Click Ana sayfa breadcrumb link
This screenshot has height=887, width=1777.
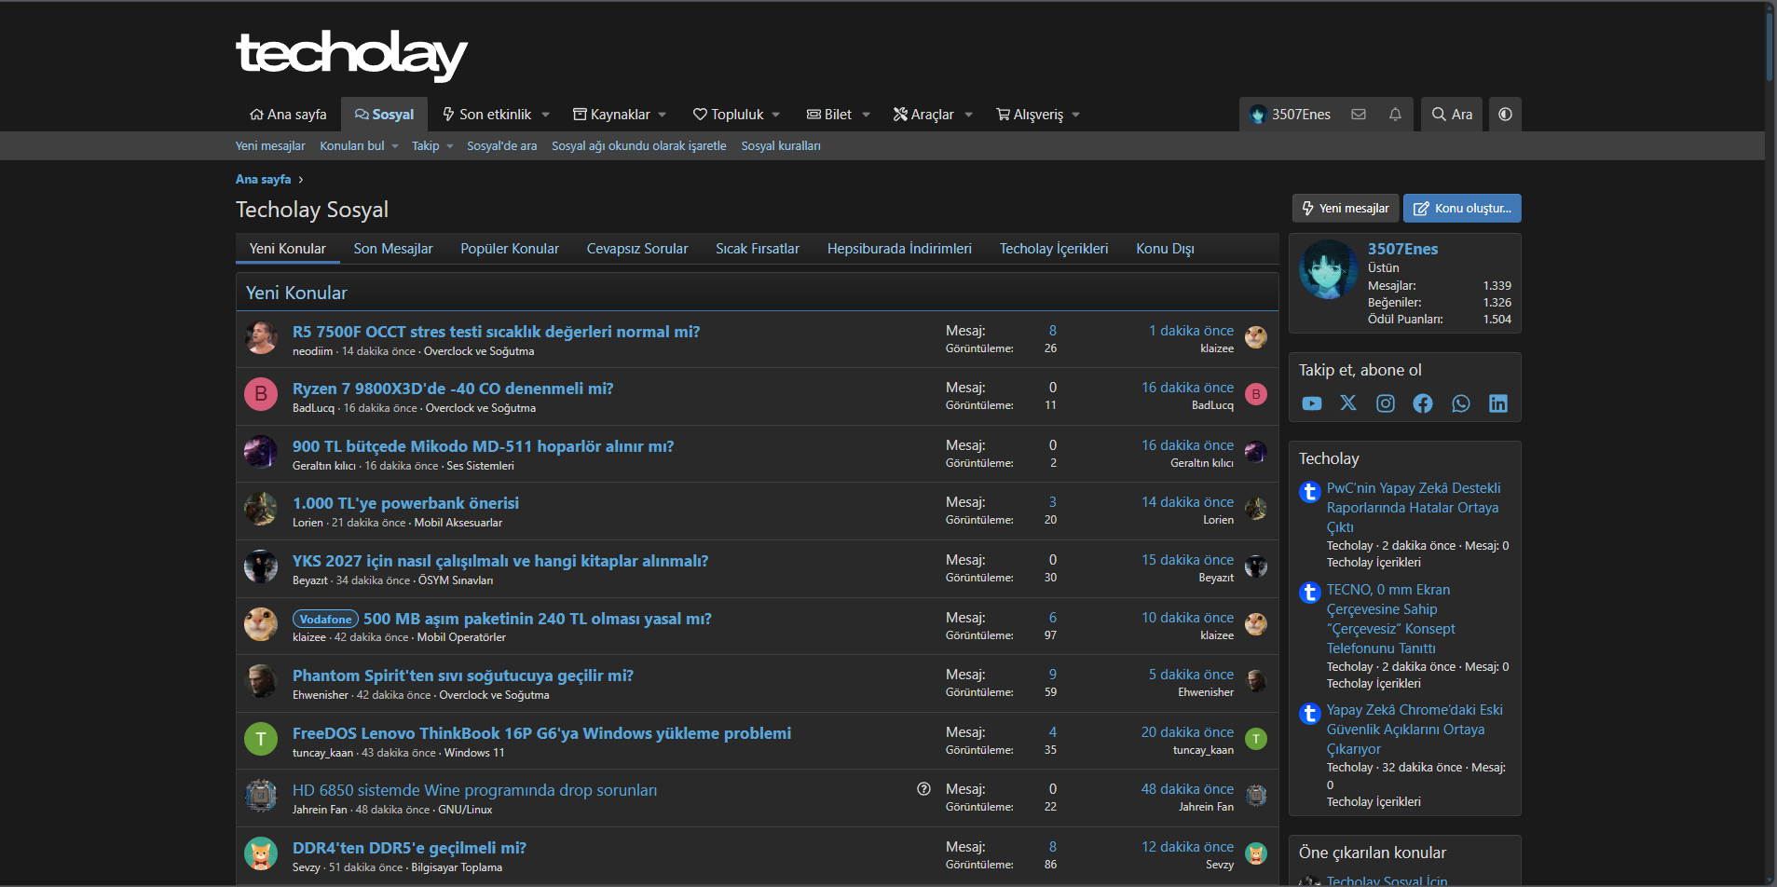pyautogui.click(x=263, y=180)
